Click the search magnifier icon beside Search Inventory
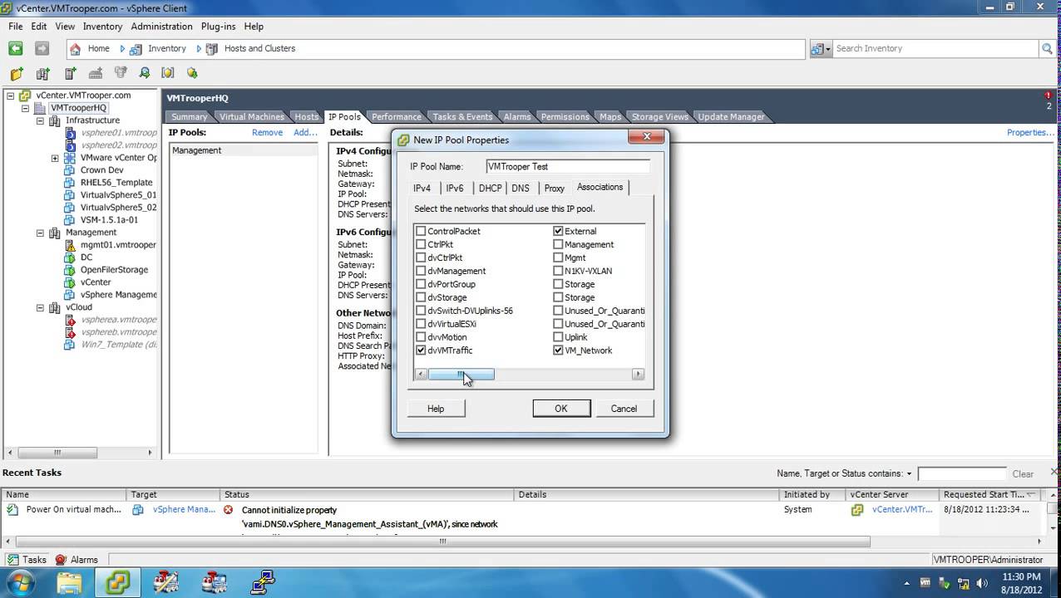Viewport: 1061px width, 598px height. tap(1047, 49)
